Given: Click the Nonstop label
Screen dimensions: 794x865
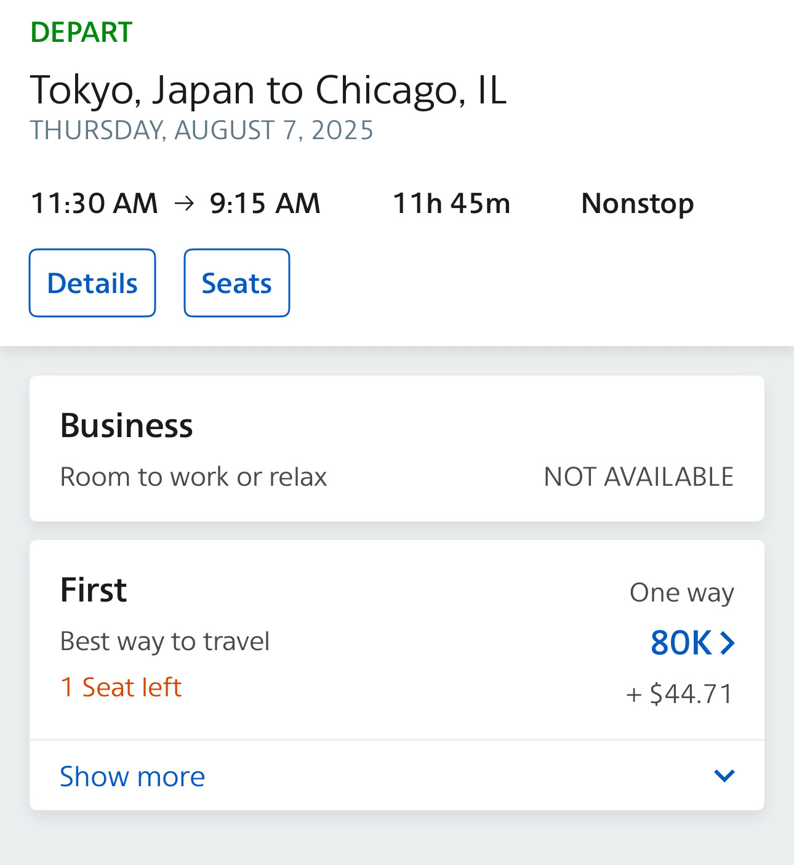Looking at the screenshot, I should click(x=637, y=204).
